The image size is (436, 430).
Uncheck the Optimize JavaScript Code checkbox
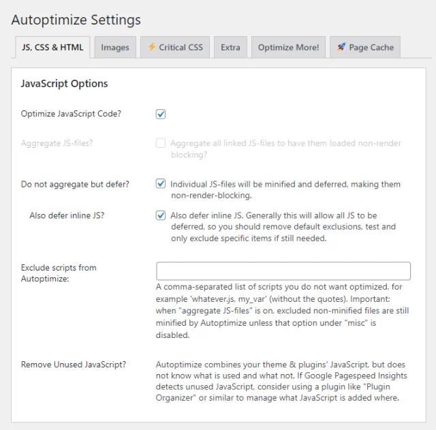point(161,114)
